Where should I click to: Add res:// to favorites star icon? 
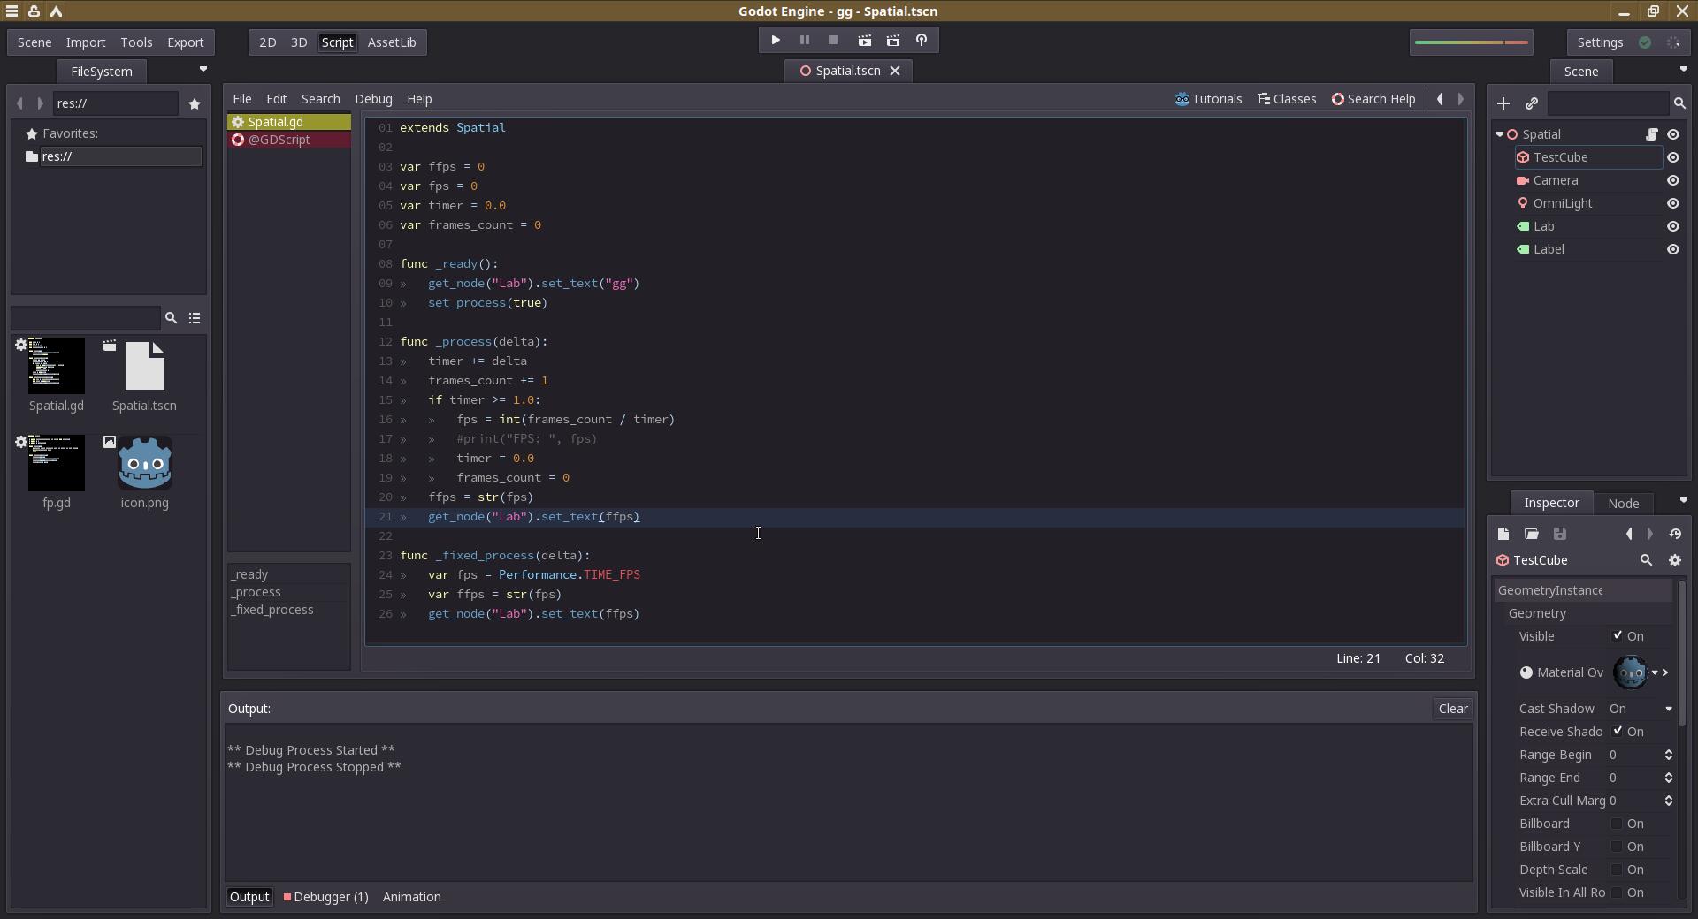pyautogui.click(x=195, y=103)
